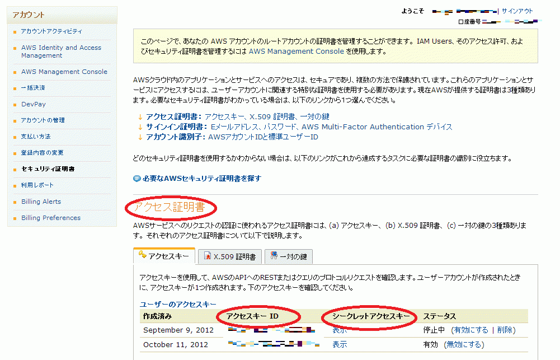The image size is (560, 360).
Task: Click the シークレットアクセスキー column header
Action: [x=371, y=316]
